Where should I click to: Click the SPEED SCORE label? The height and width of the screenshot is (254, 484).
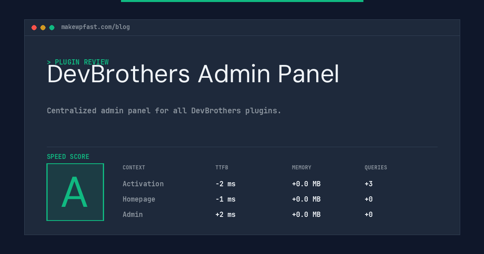click(68, 157)
